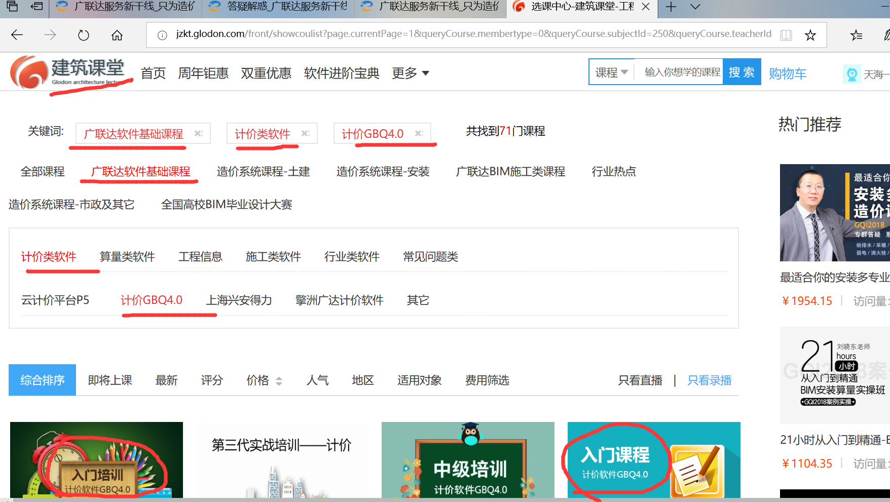Open the 地区 filter dropdown
Screen dimensions: 890x502
(x=363, y=380)
